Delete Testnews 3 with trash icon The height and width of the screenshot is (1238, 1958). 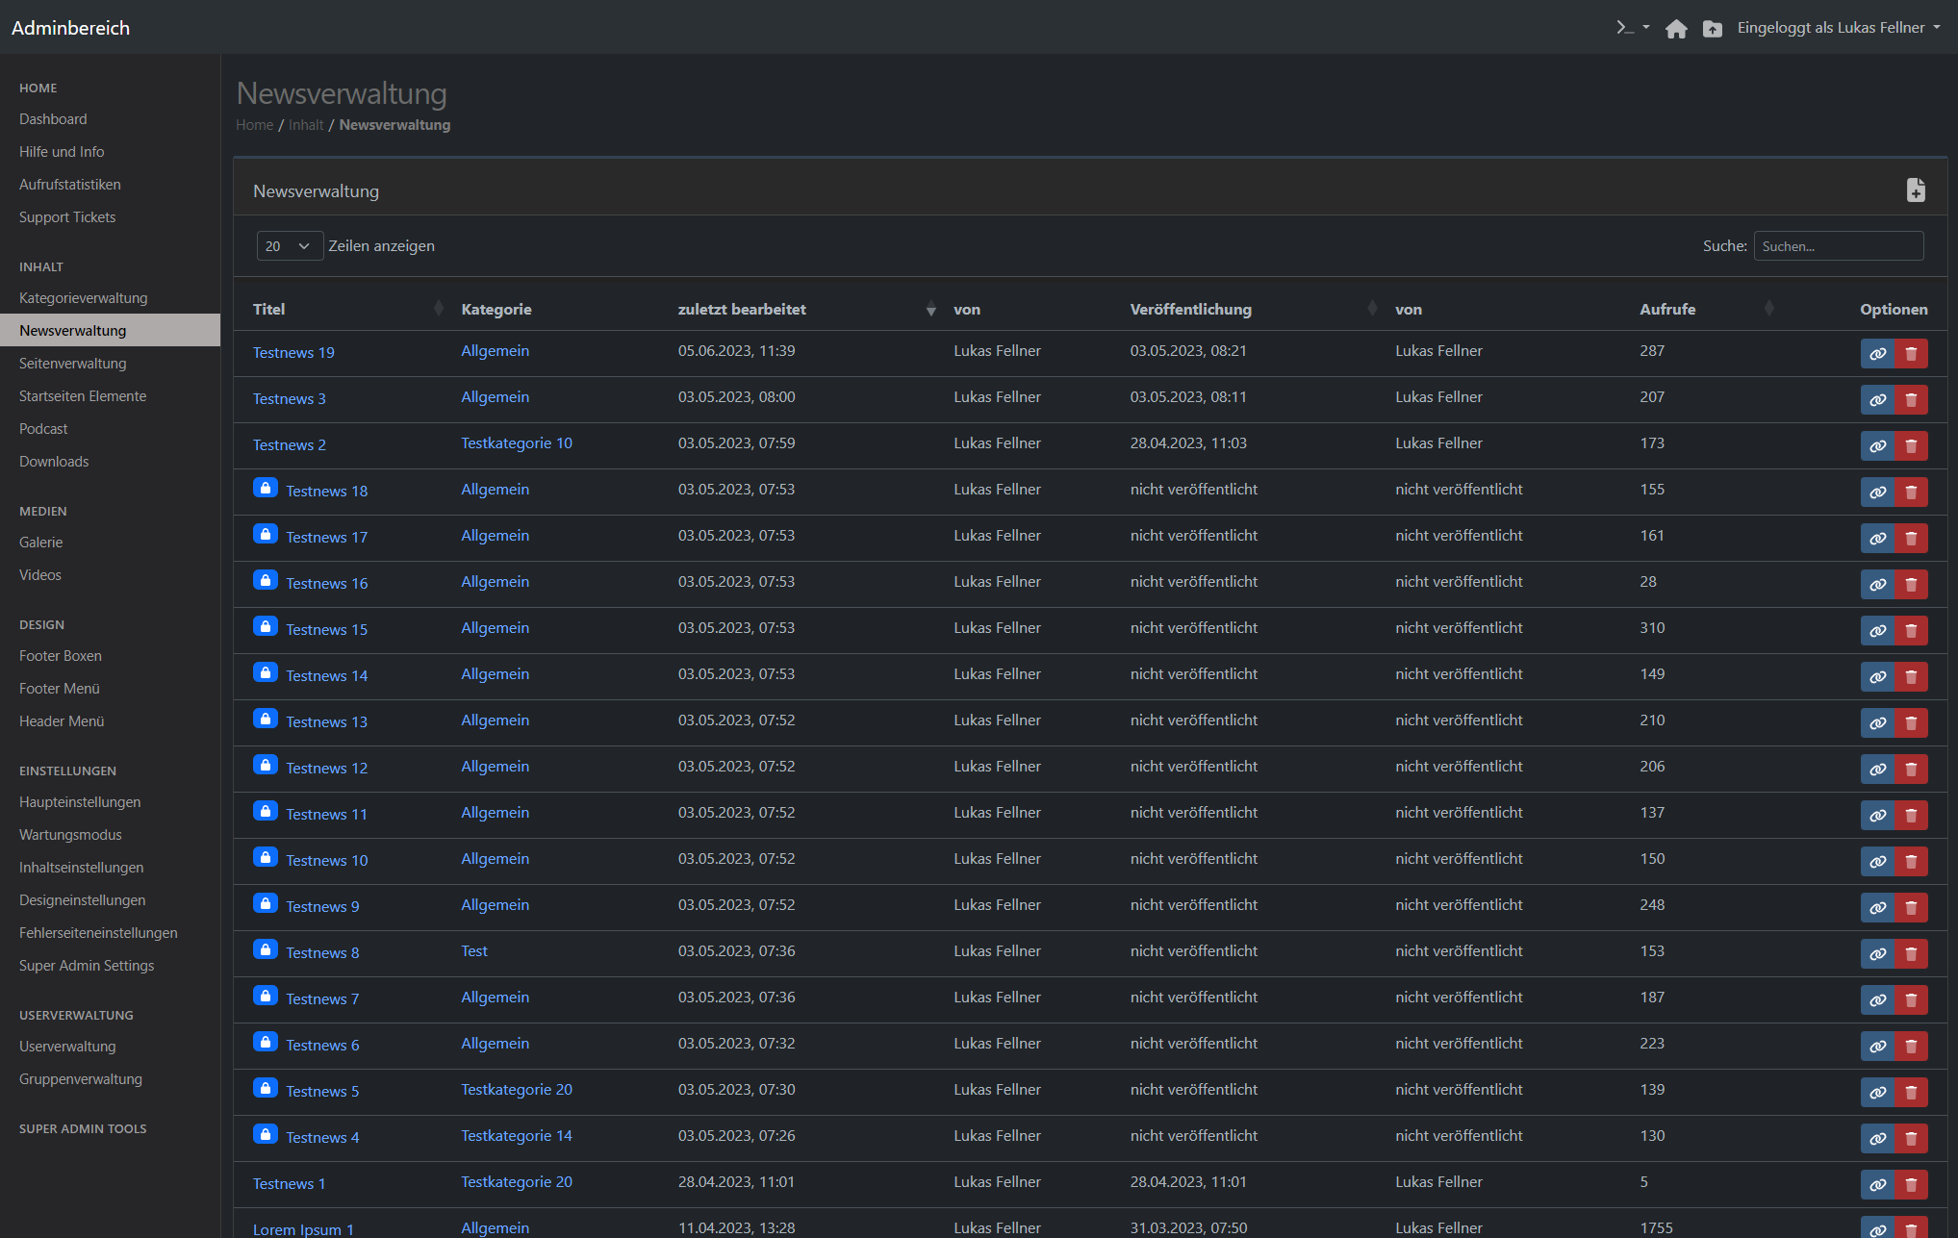tap(1911, 400)
